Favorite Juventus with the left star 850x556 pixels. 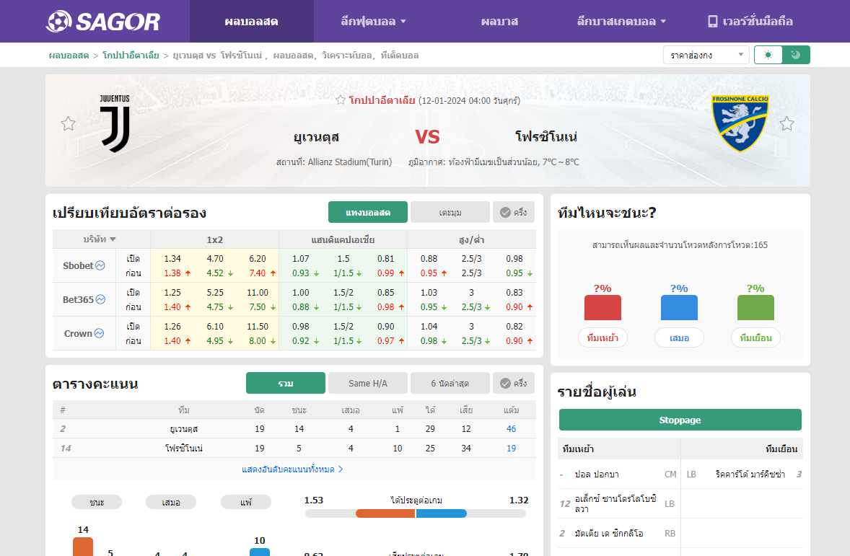(x=69, y=123)
